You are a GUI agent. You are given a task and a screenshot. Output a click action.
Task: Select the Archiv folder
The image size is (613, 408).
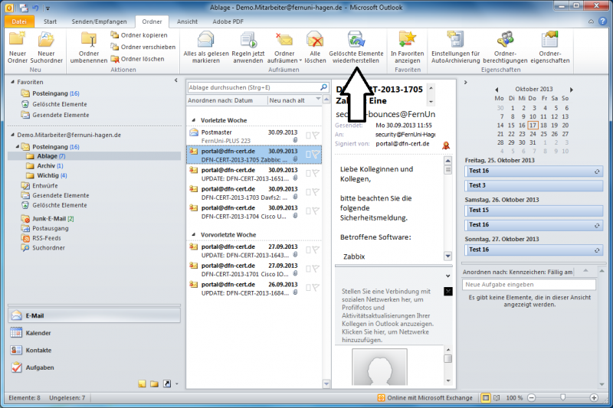pos(46,166)
